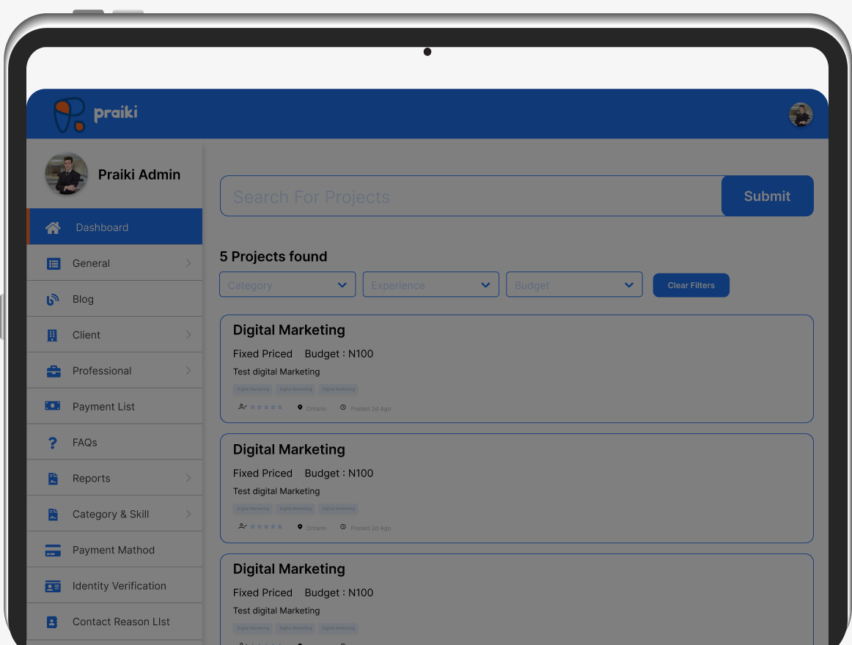Click the Payment Mathod card icon
The height and width of the screenshot is (645, 852).
(x=53, y=550)
